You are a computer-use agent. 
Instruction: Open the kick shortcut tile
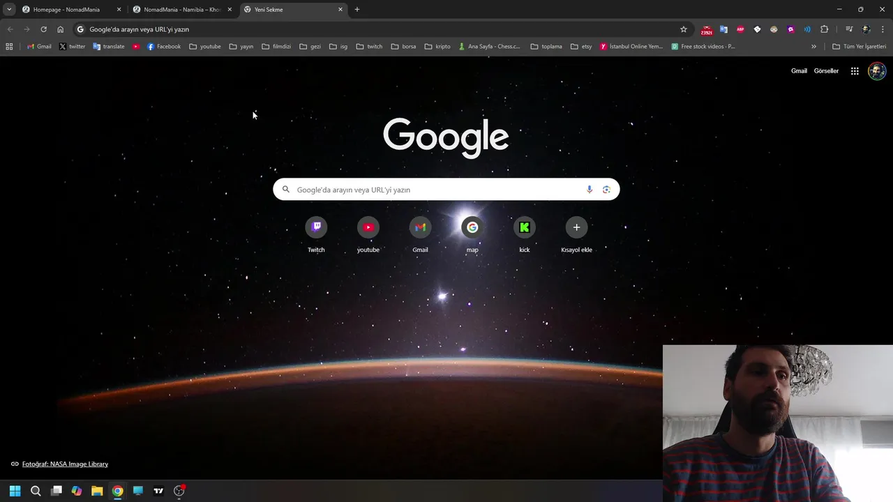coord(525,235)
